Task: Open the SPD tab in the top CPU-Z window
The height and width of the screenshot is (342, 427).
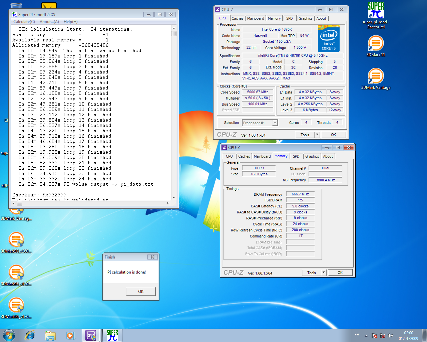Action: pyautogui.click(x=290, y=18)
